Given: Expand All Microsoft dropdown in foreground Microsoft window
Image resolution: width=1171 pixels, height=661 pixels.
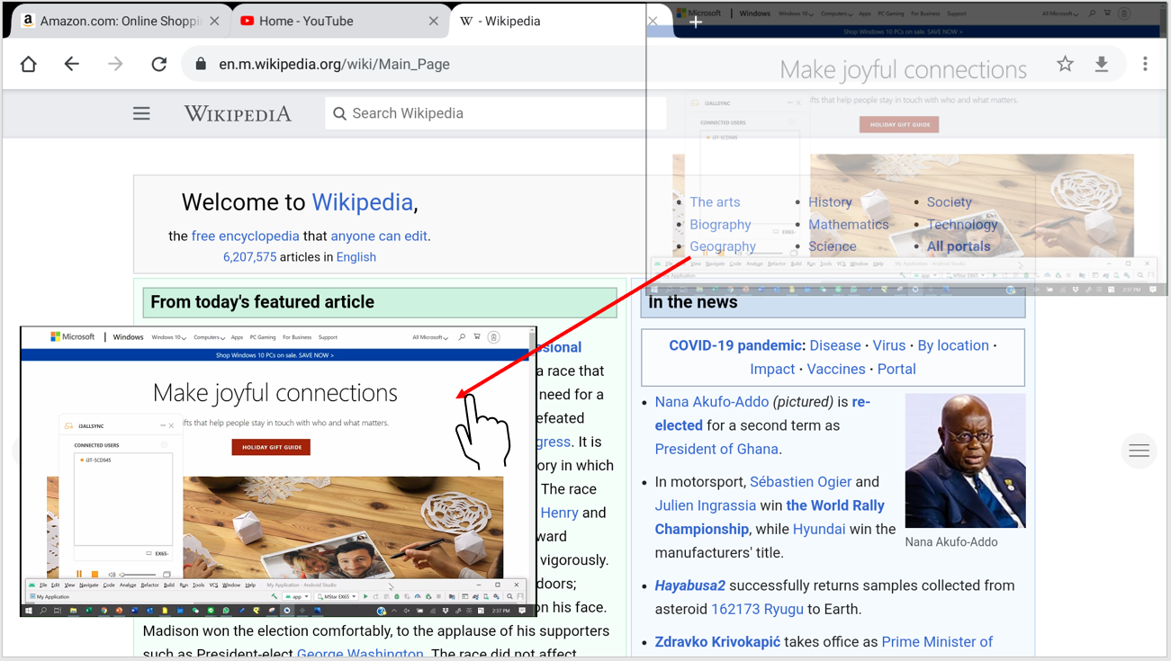Looking at the screenshot, I should pos(430,337).
